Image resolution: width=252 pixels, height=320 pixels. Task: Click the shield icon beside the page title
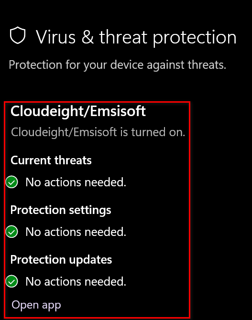point(18,35)
